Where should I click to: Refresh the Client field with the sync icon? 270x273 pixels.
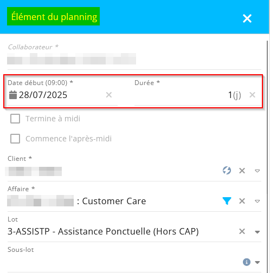click(x=227, y=171)
